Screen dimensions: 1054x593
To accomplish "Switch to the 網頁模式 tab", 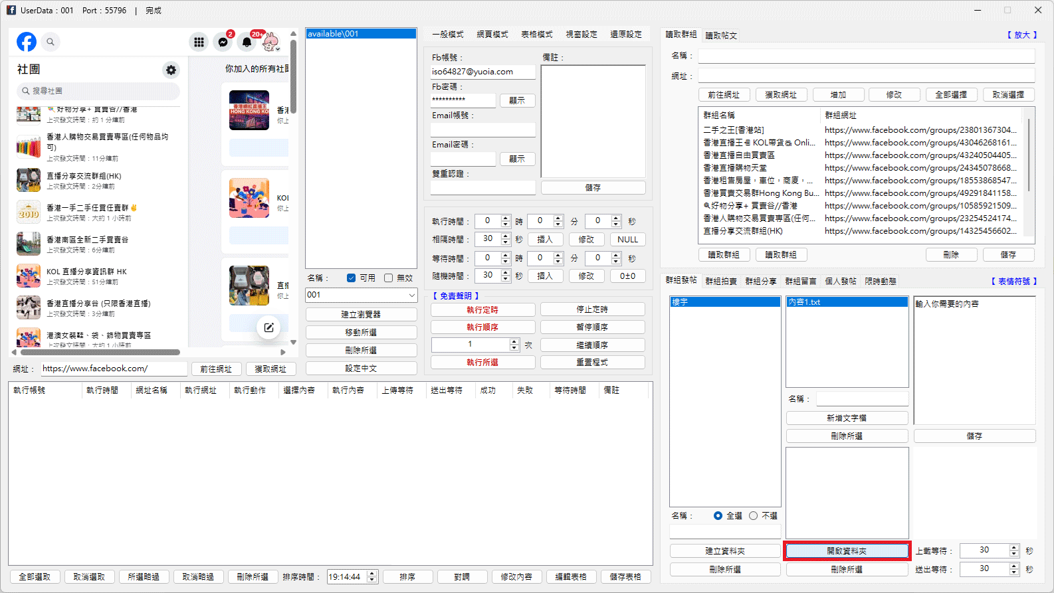I will (x=492, y=35).
